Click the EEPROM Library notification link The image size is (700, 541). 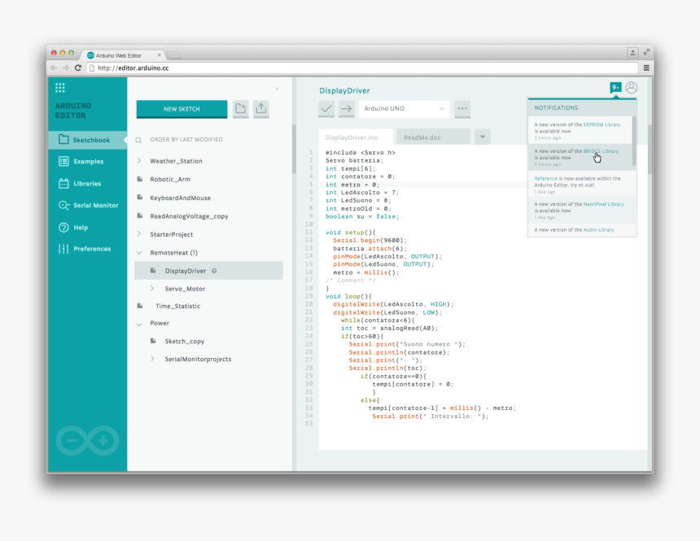pyautogui.click(x=602, y=124)
